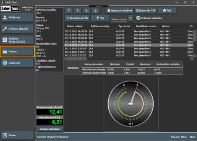Open the Zakázka Skript 222333 item
The width and height of the screenshot is (197, 141).
[17, 40]
